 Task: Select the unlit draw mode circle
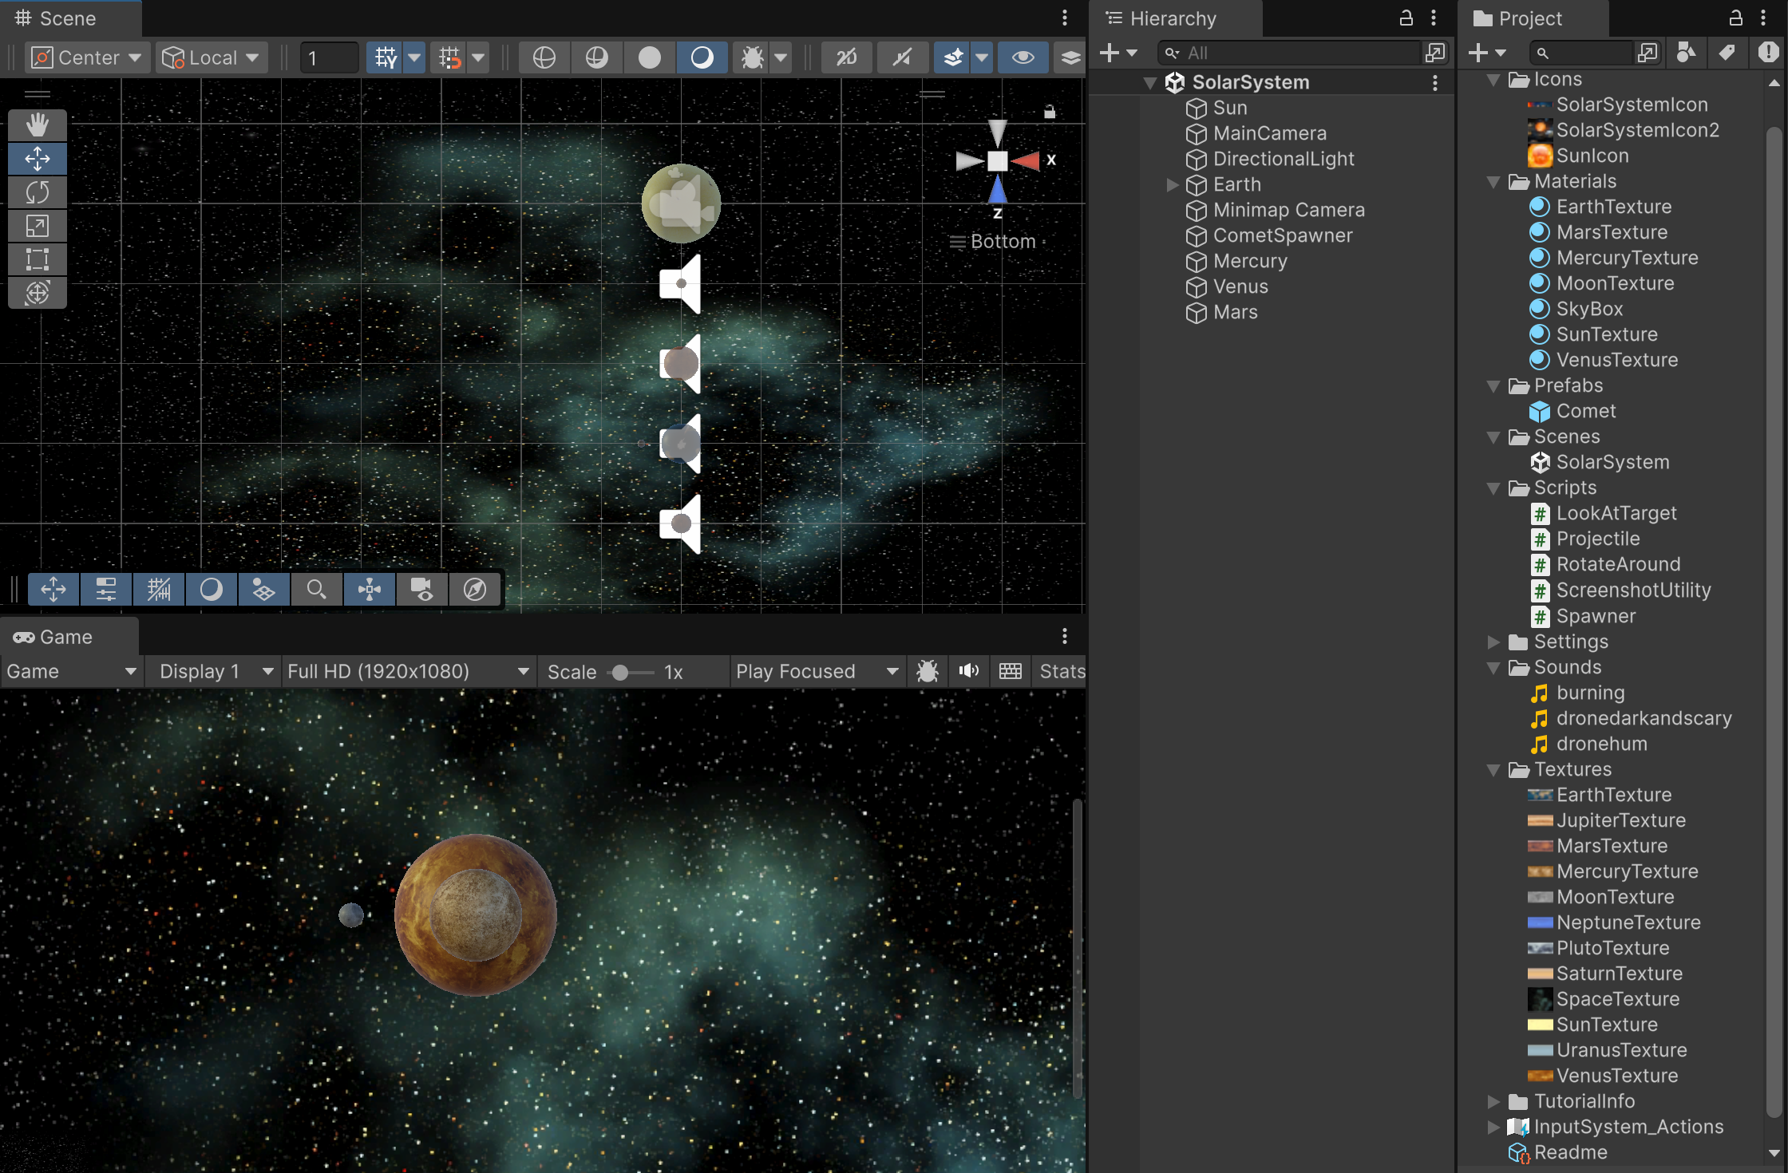tap(649, 57)
